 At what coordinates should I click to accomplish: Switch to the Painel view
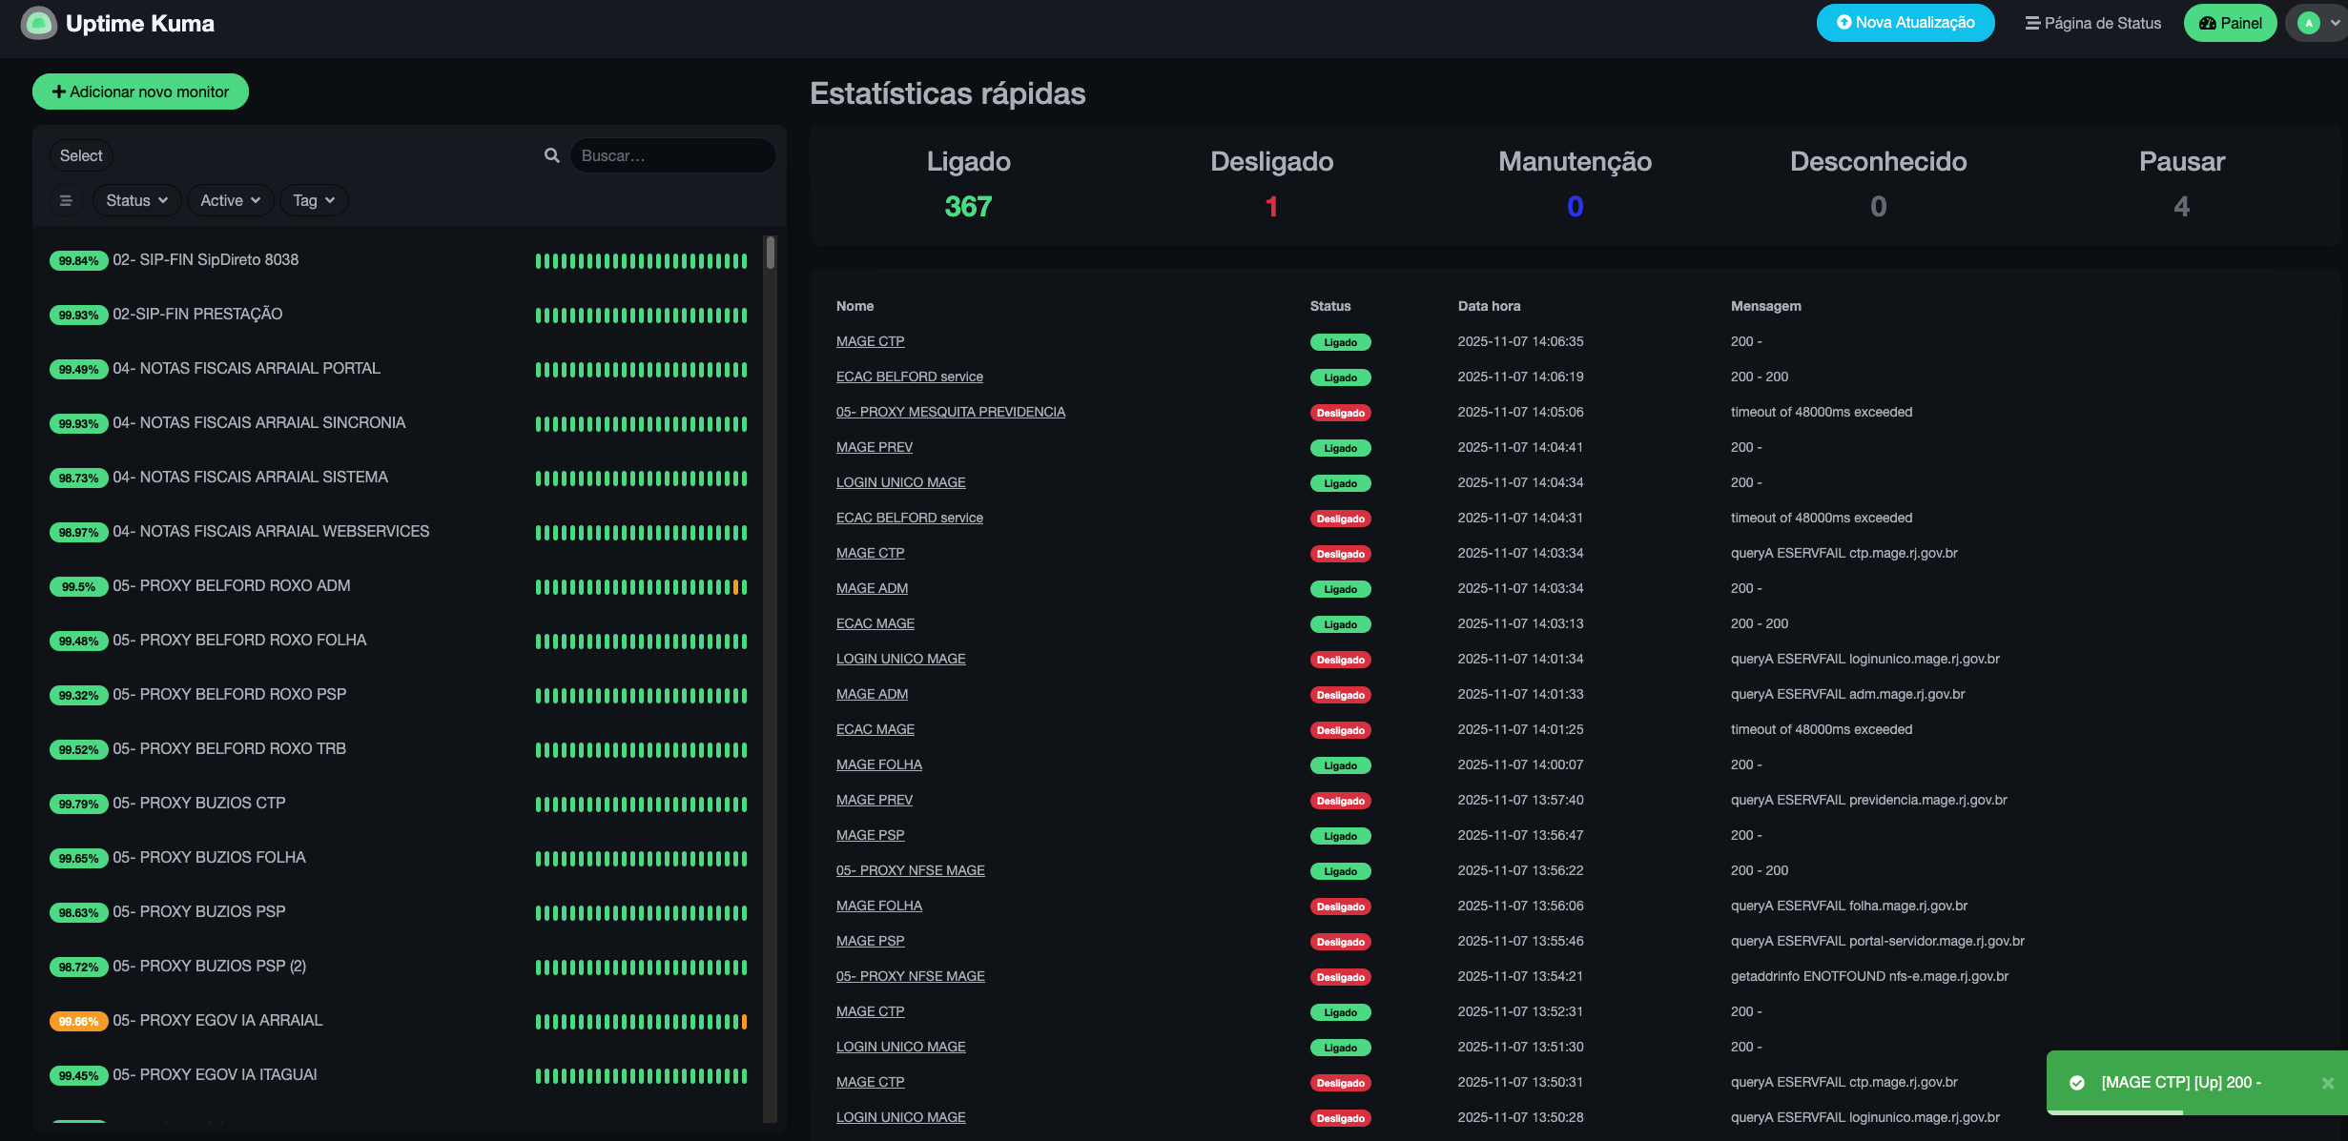point(2239,22)
